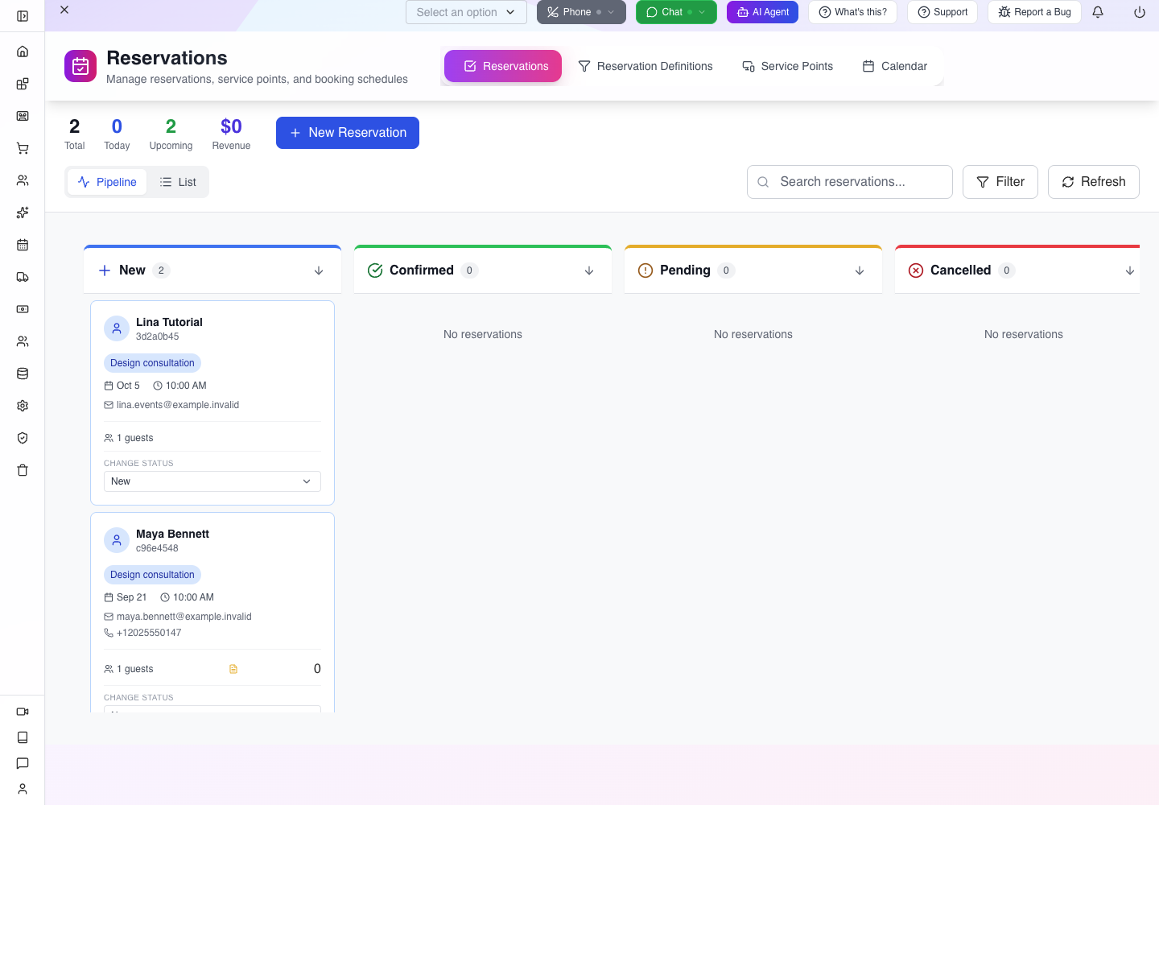The height and width of the screenshot is (966, 1159).
Task: Switch to the Service Points tab
Action: [x=787, y=66]
